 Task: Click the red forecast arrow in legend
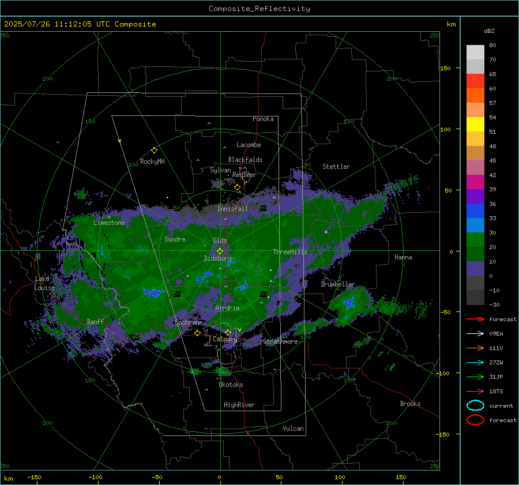pos(475,319)
